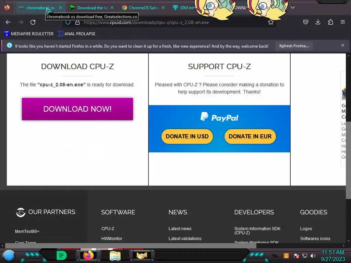
Task: Click the Java tray icon
Action: pos(286,255)
